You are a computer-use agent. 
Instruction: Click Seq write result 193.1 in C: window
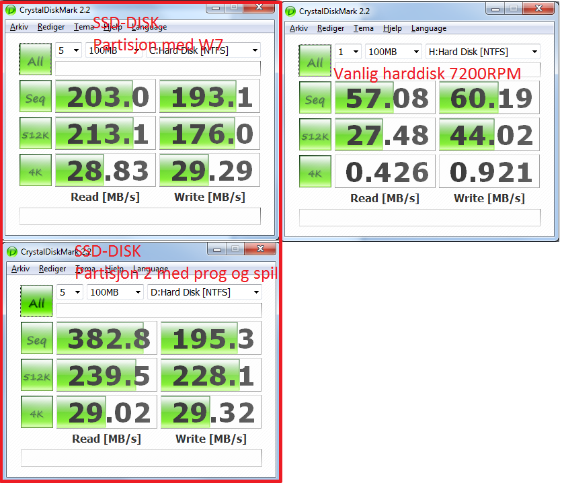click(210, 96)
